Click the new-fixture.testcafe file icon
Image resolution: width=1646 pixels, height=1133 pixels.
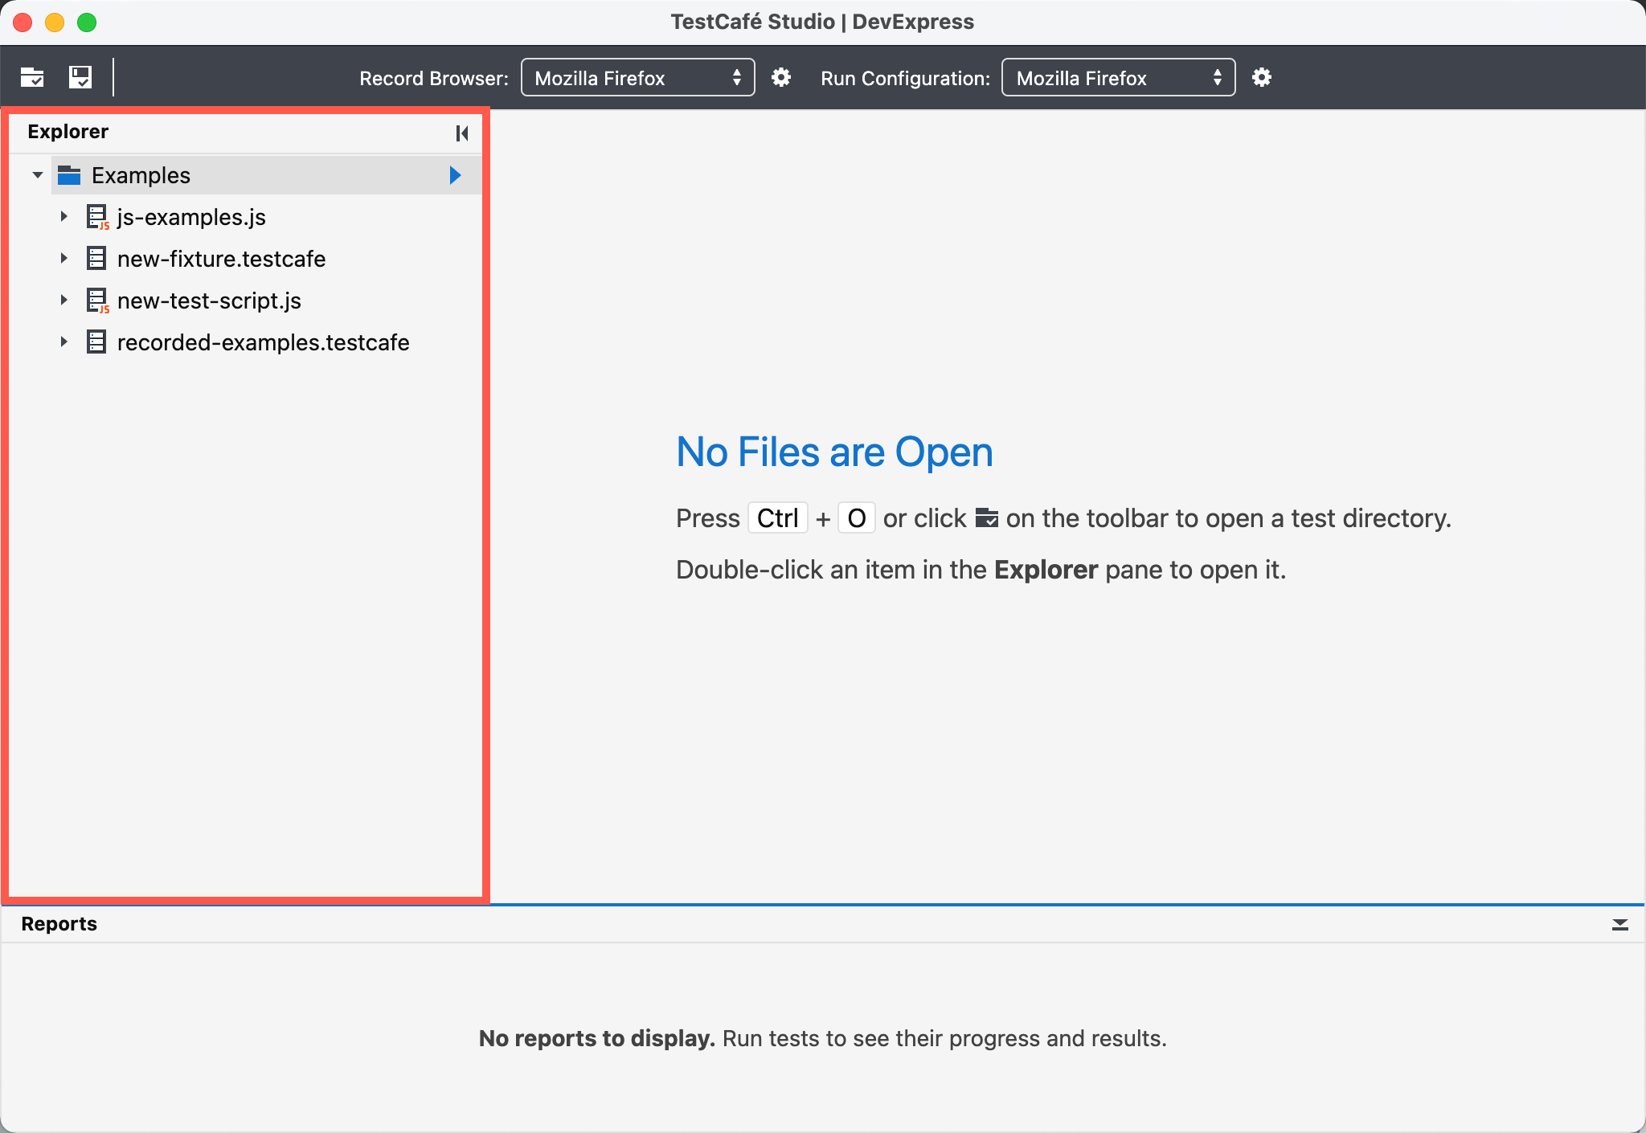(96, 259)
